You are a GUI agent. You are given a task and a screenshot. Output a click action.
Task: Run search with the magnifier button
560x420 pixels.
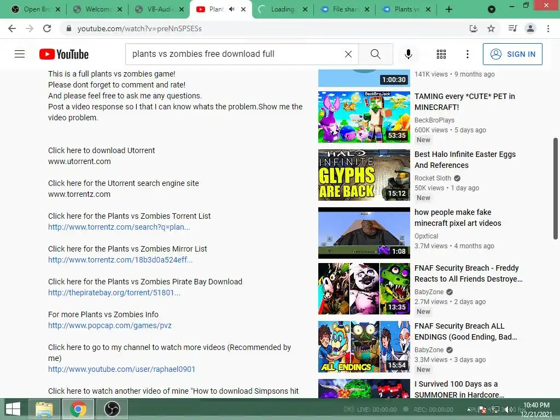pyautogui.click(x=375, y=54)
